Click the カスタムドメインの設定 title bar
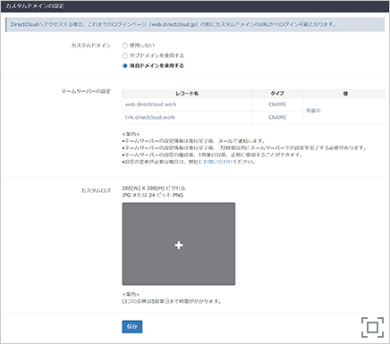The image size is (390, 344). (195, 6)
